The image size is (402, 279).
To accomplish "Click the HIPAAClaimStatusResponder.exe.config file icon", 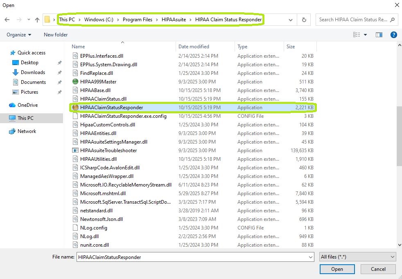I will [75, 116].
